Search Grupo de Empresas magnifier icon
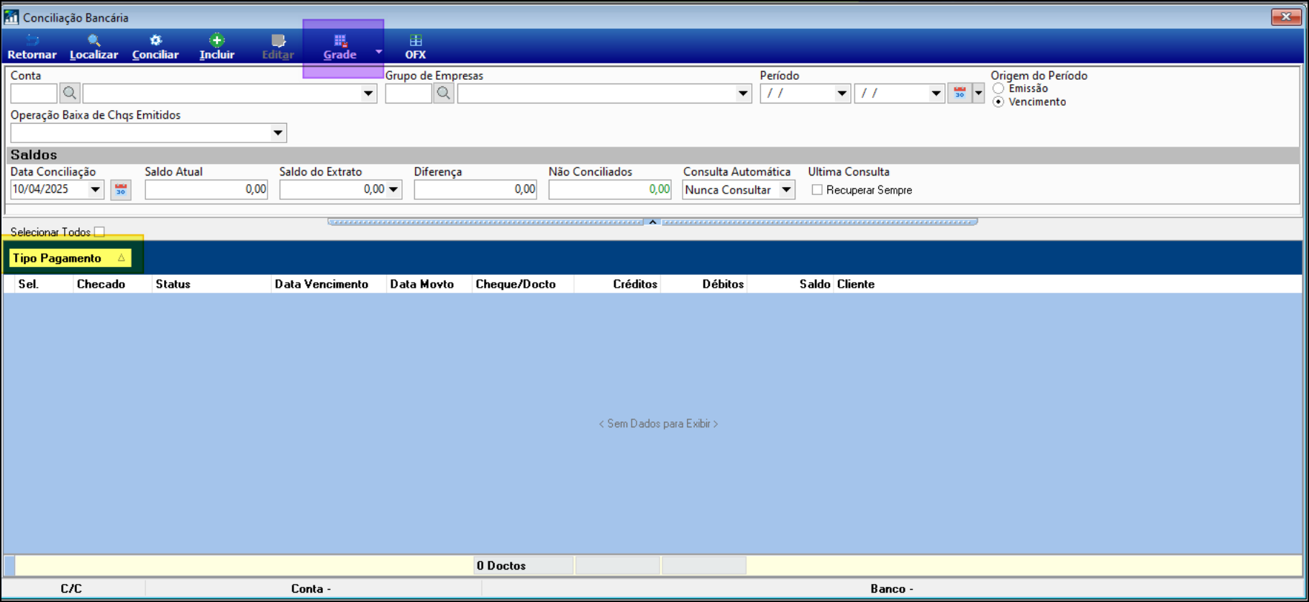Screen dimensions: 1309x602 [x=444, y=94]
